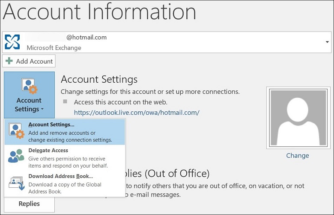
Task: Click the Microsoft Exchange label text
Action: pyautogui.click(x=54, y=48)
